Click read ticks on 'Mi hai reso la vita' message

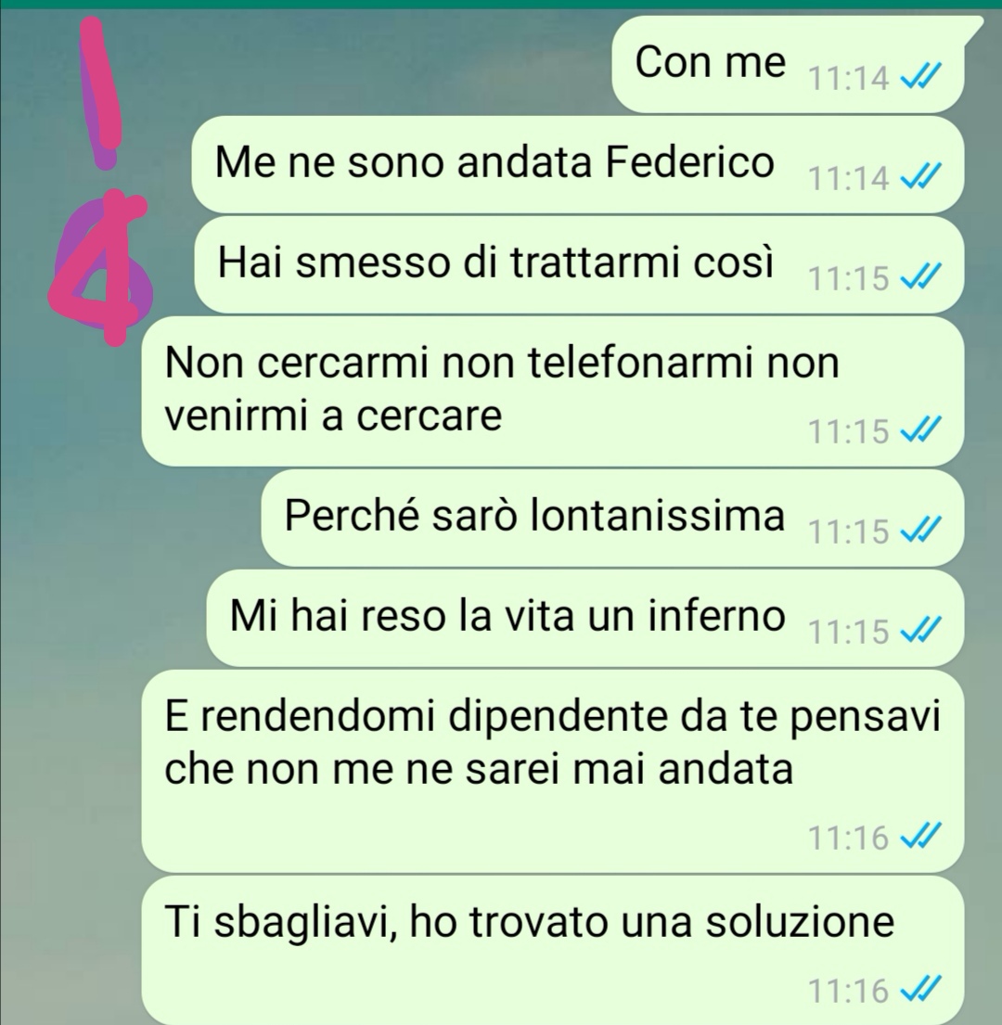[x=921, y=629]
